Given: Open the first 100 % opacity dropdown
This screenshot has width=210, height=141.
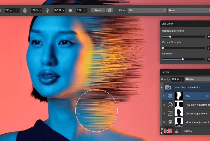Looking at the screenshot, I should (41, 10).
